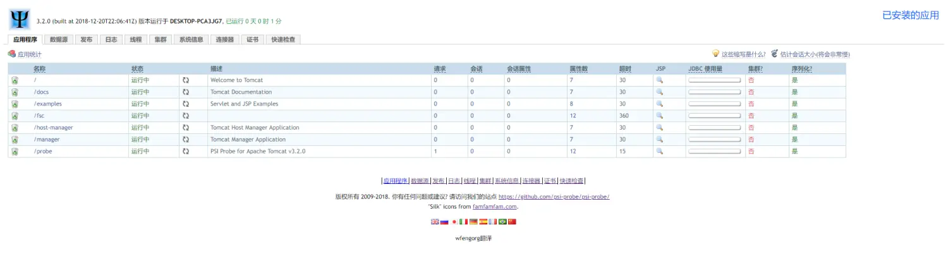
Task: Undeploy /host-manager with its trash icon
Action: [15, 128]
